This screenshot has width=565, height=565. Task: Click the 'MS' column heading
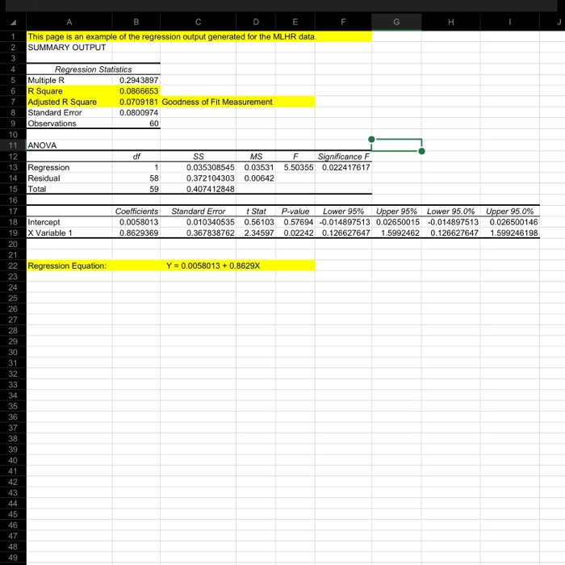[x=256, y=157]
